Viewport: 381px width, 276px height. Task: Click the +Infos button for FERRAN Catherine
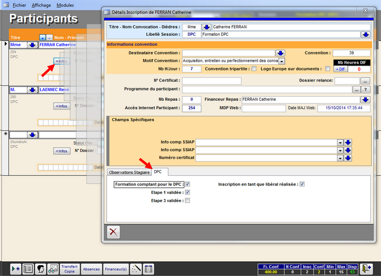[61, 61]
